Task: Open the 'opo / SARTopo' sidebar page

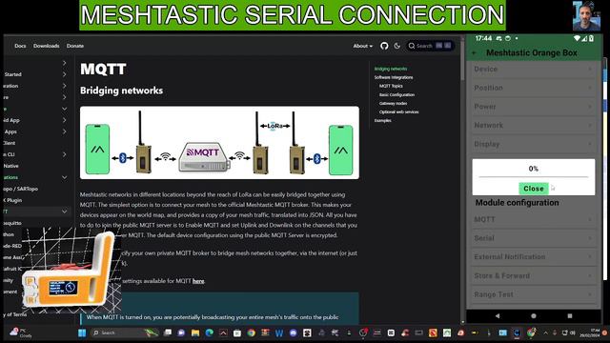Action: 20,189
